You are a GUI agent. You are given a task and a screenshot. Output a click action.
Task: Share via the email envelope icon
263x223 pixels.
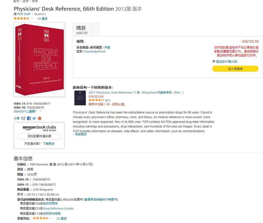(23, 118)
